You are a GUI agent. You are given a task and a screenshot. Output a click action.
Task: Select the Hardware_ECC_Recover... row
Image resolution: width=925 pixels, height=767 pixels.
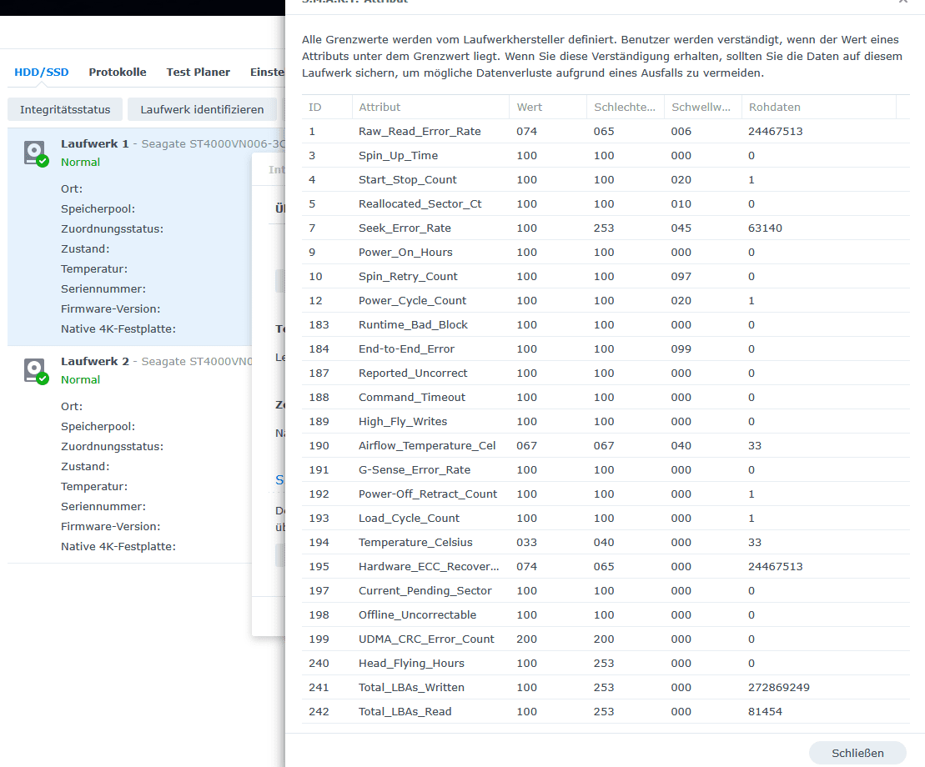[x=606, y=566]
